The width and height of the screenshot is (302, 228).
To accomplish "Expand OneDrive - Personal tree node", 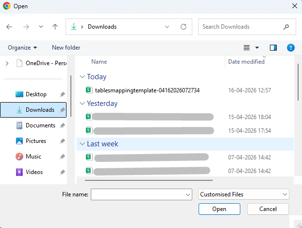I will coord(7,63).
